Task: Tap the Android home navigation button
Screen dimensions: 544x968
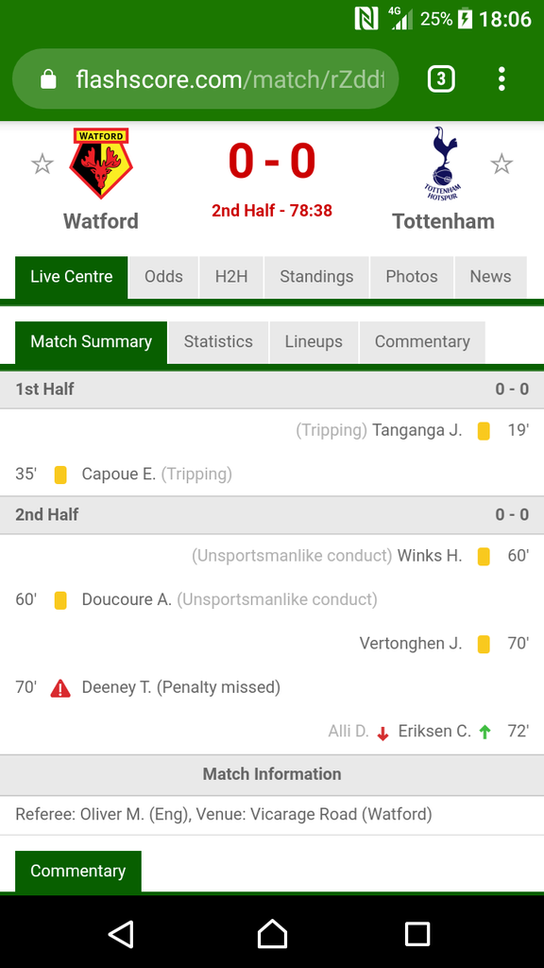Action: 272,934
